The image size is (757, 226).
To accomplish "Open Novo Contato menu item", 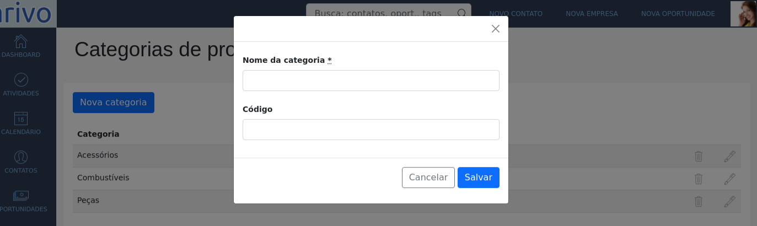I will [x=516, y=14].
